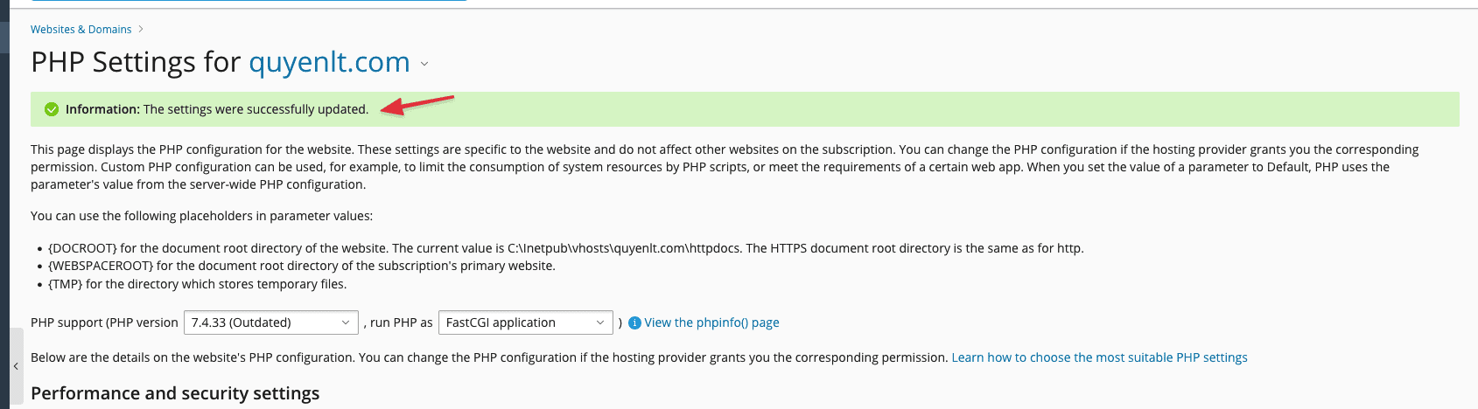Click the {TMP} placeholder bullet line
This screenshot has height=409, width=1478.
point(198,284)
